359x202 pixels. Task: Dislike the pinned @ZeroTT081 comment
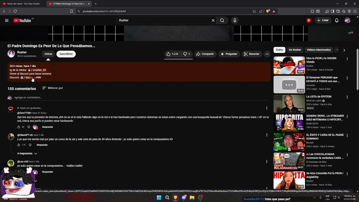pos(29,127)
